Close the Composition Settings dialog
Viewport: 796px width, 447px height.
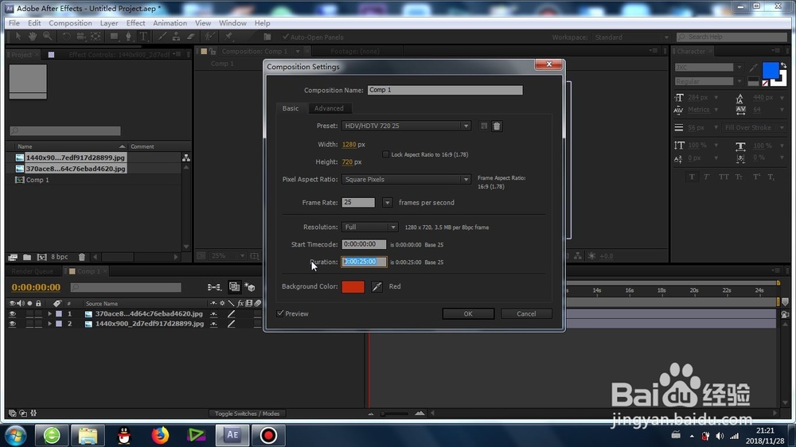point(548,64)
